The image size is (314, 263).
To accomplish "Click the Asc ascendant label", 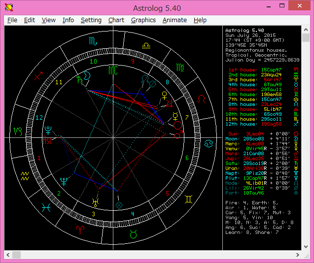I will tap(48, 140).
